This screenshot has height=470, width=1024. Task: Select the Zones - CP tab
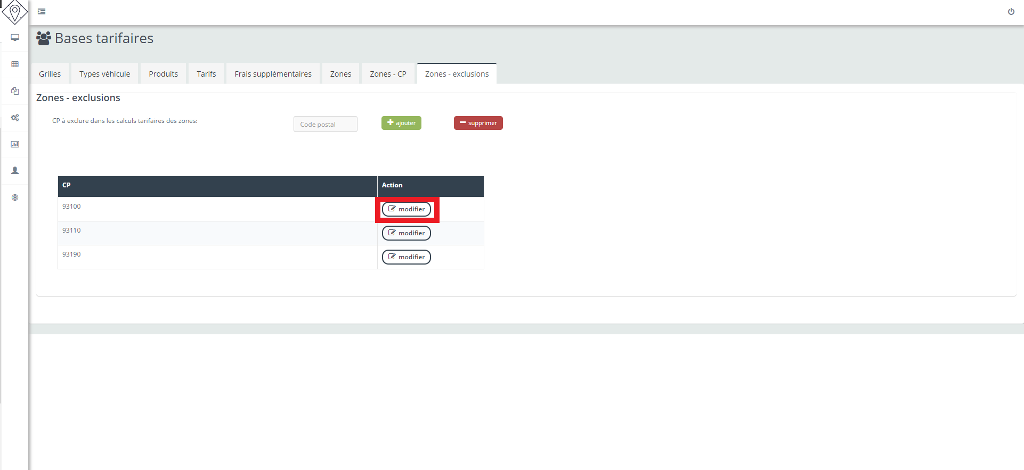388,74
